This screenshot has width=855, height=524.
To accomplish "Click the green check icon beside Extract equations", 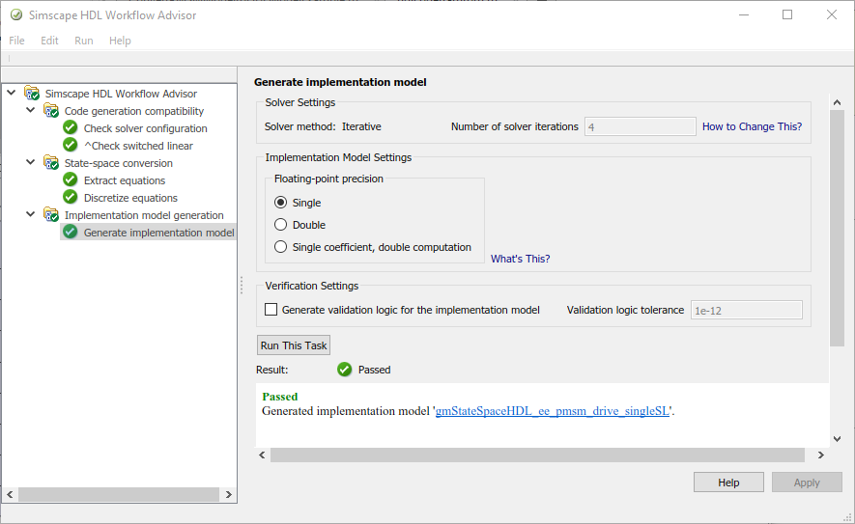I will coord(70,180).
